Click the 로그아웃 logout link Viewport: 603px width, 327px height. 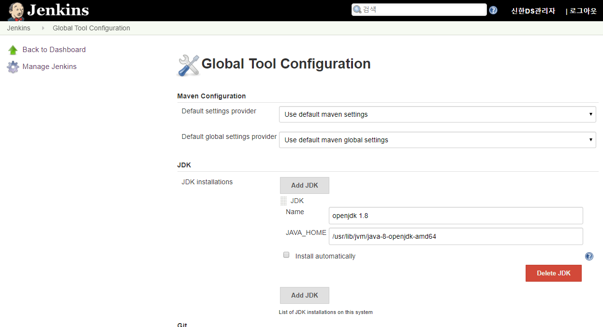pos(583,11)
